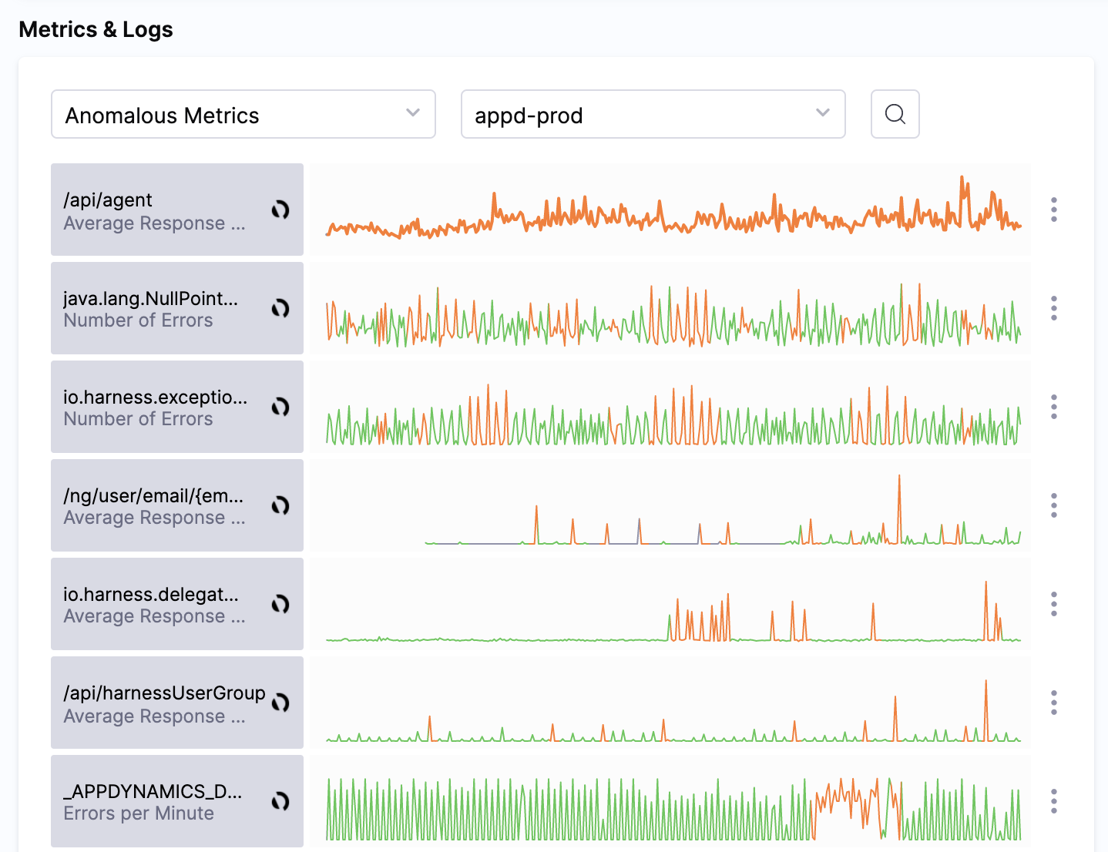Select the io.harness.delegat... metric card

177,604
